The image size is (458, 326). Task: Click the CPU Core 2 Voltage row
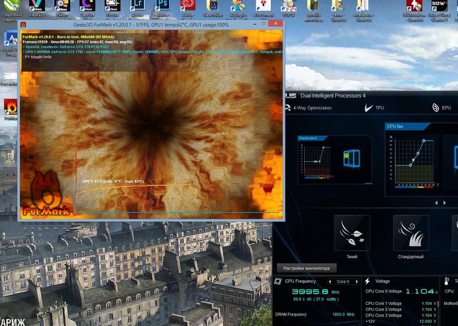pos(401,309)
